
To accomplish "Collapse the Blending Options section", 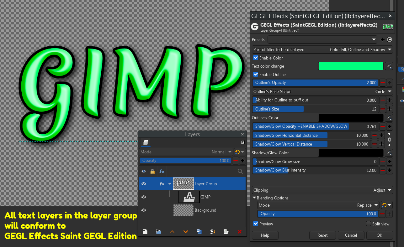I will pyautogui.click(x=254, y=198).
